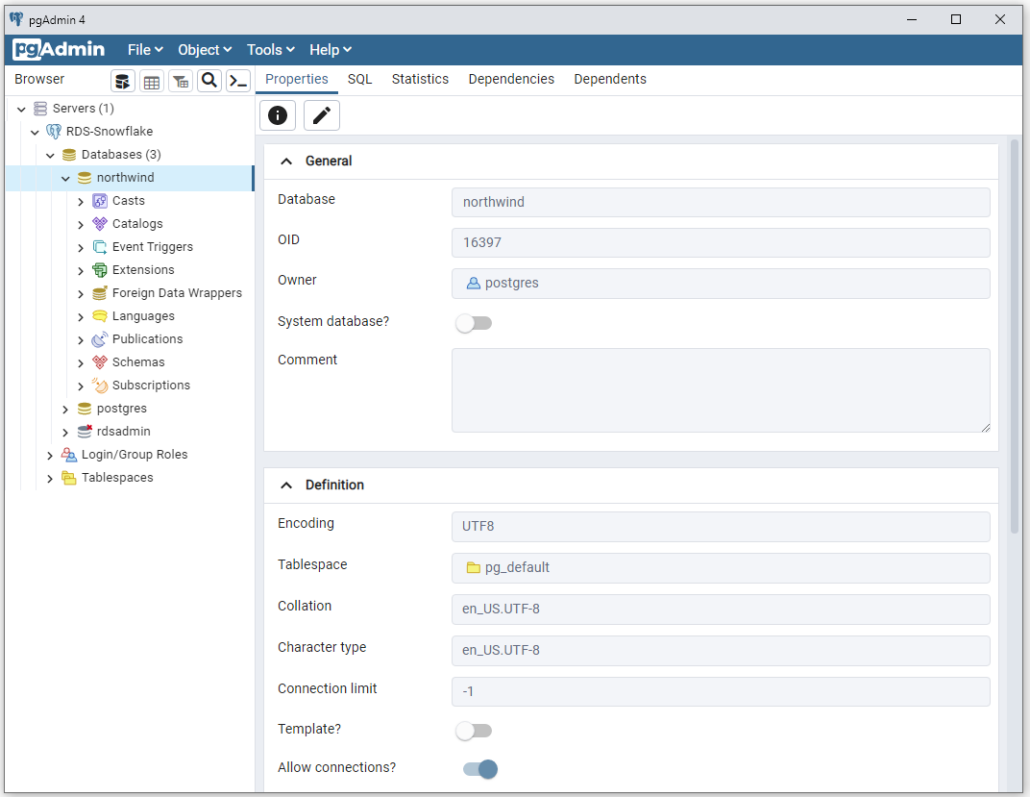Viewport: 1030px width, 797px height.
Task: Click the northwind database icon in tree
Action: click(x=85, y=178)
